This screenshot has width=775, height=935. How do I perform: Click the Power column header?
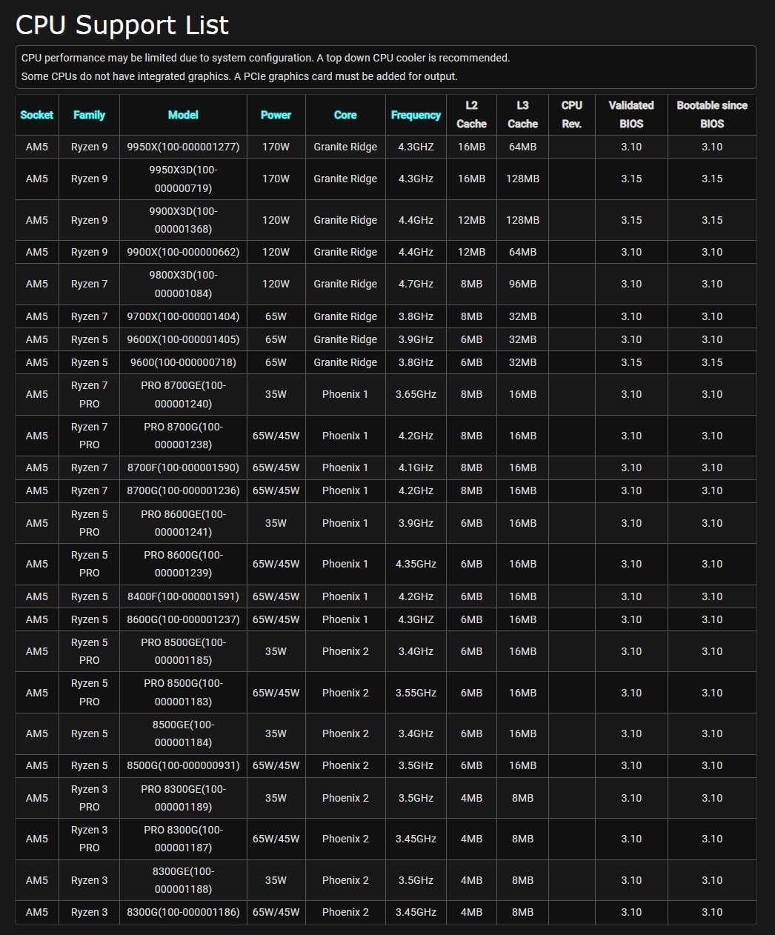coord(276,115)
